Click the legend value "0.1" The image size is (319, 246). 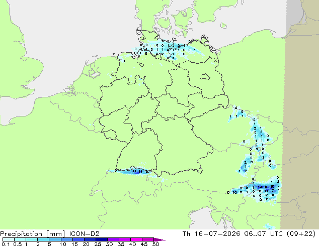pyautogui.click(x=6, y=244)
